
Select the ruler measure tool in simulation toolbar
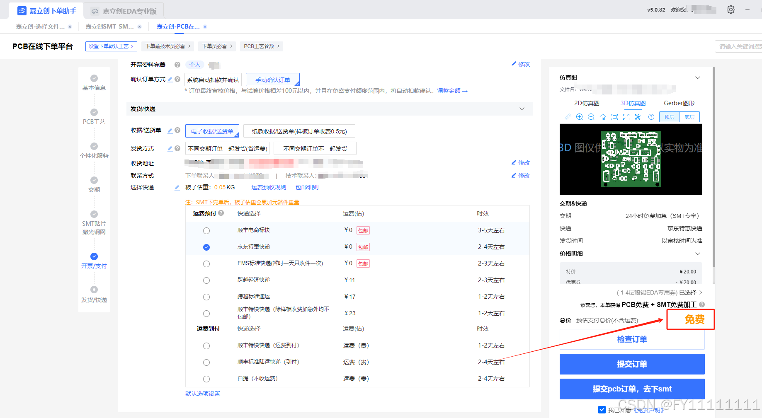568,117
